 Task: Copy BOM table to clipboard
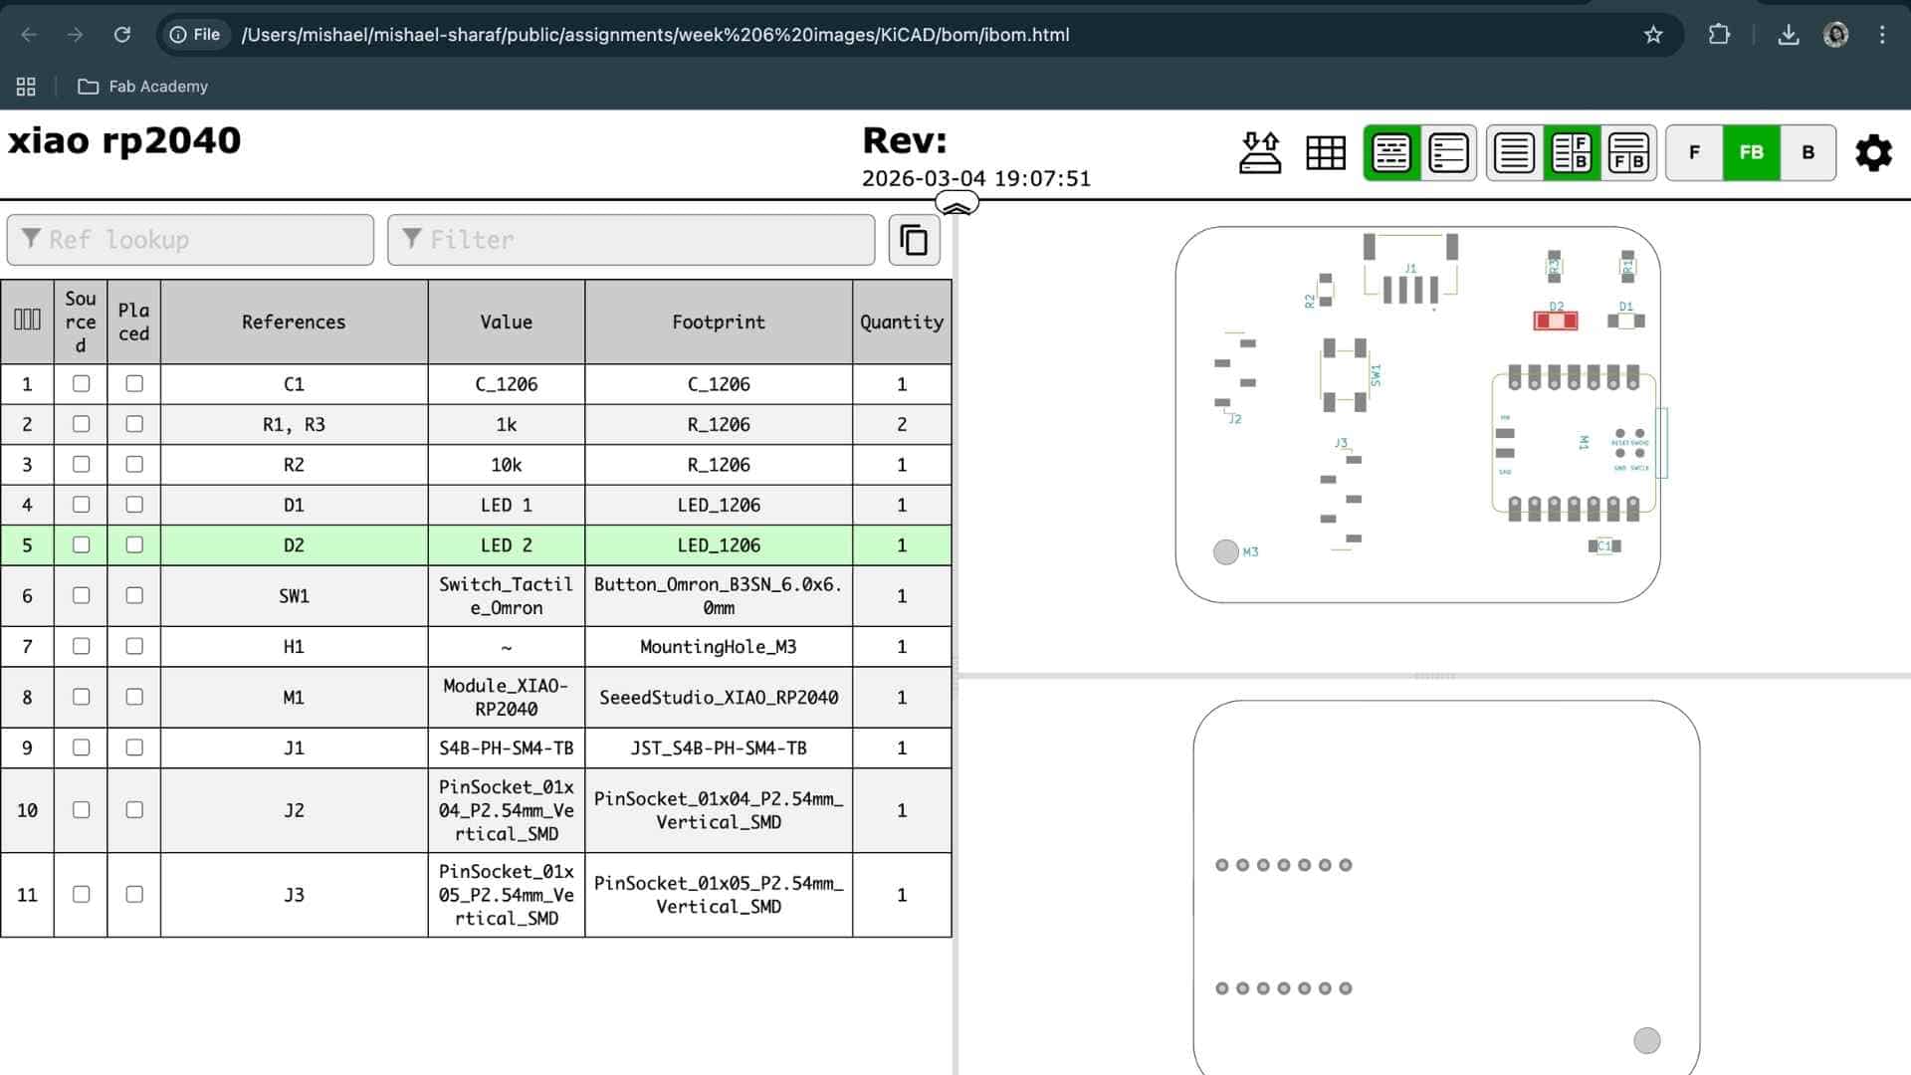click(x=914, y=240)
